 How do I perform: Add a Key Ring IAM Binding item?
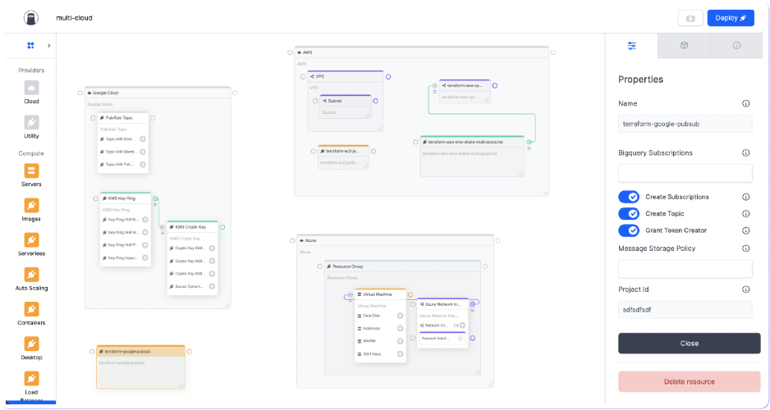click(x=145, y=220)
